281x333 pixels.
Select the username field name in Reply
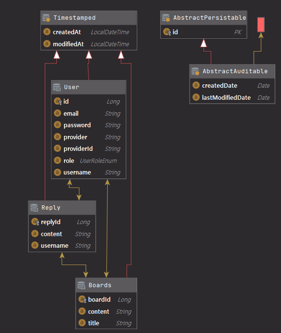click(x=54, y=246)
